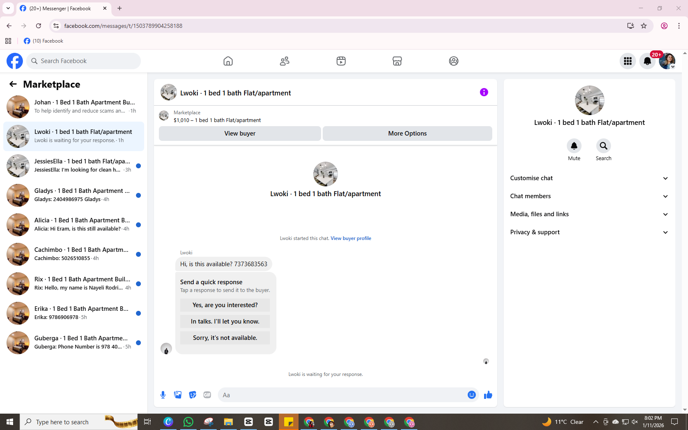Click the More Options button
688x430 pixels.
click(407, 134)
